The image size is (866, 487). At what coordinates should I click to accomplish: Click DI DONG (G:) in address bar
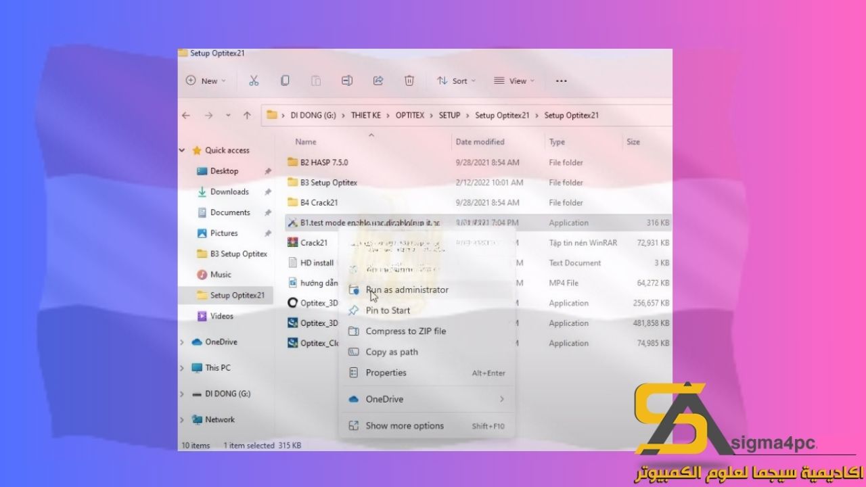click(313, 115)
